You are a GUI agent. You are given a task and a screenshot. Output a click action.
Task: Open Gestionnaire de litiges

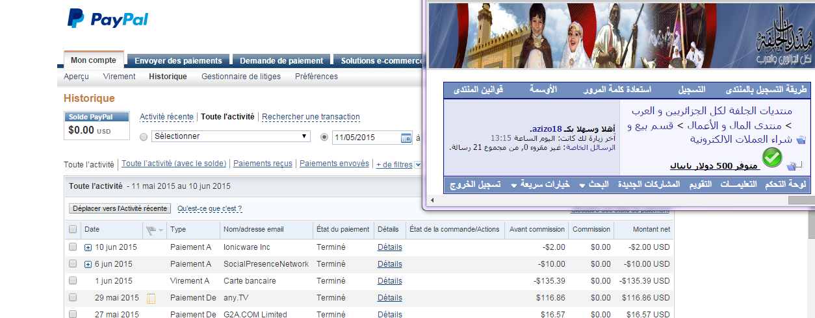[241, 77]
